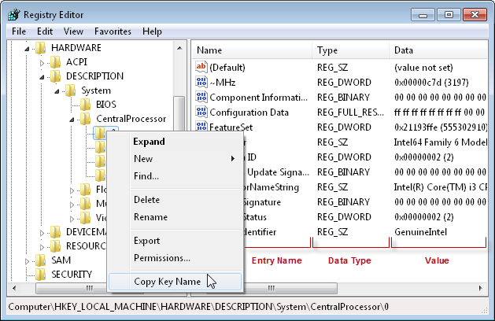This screenshot has height=321, width=495.
Task: Click the HARDWARE folder icon
Action: click(41, 48)
